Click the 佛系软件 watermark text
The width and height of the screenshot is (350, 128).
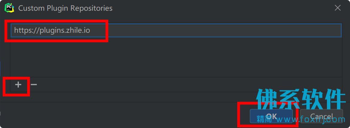pyautogui.click(x=301, y=99)
